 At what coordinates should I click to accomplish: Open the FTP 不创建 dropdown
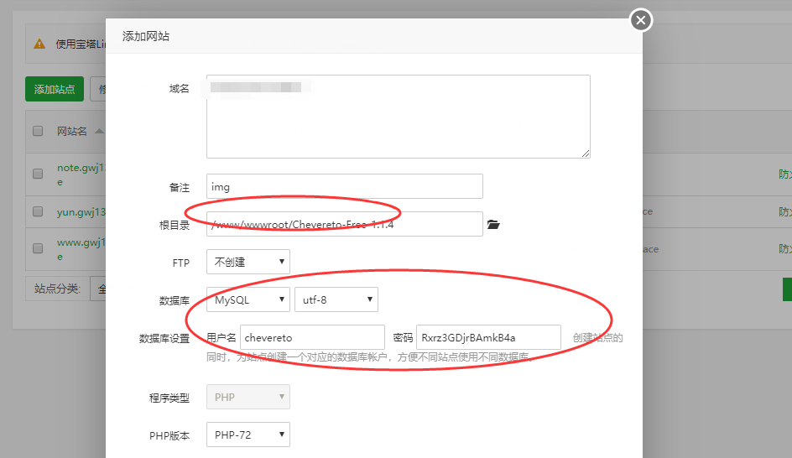click(248, 262)
